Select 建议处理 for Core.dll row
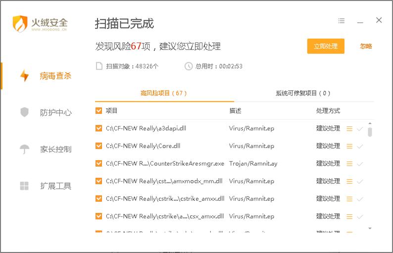393x253 pixels. (328, 146)
